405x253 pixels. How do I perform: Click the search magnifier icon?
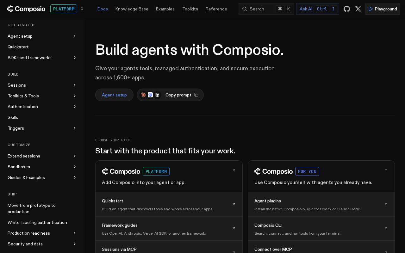(x=245, y=9)
